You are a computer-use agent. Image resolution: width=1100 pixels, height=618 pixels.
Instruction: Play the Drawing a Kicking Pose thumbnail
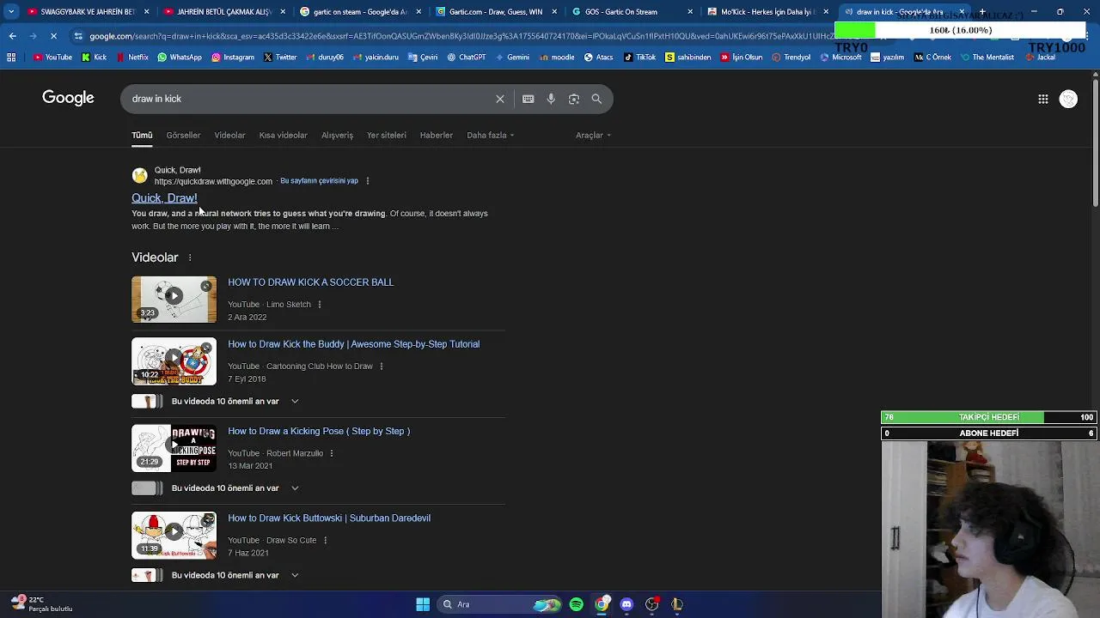coord(174,448)
